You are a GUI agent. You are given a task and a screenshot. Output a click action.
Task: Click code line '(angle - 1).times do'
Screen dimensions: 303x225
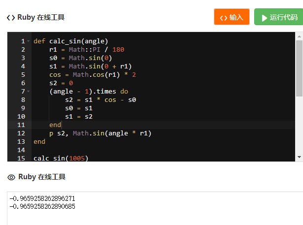89,92
